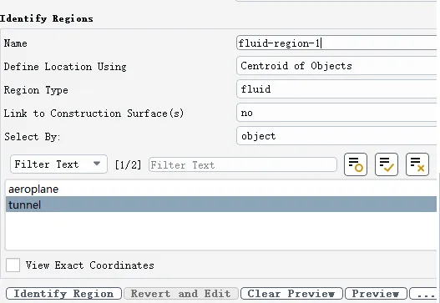
Task: Click empty area of object list
Action: (x=221, y=230)
